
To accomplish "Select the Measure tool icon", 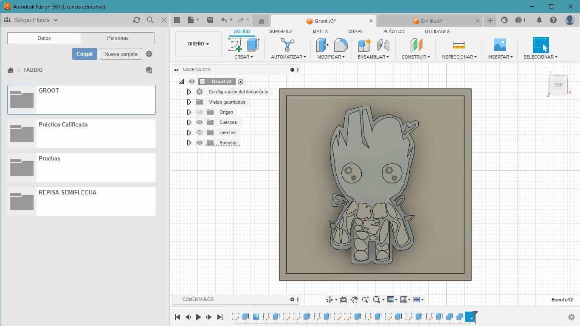I will (459, 45).
